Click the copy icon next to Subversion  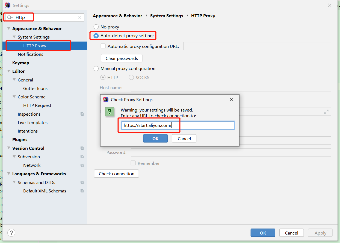click(x=82, y=157)
